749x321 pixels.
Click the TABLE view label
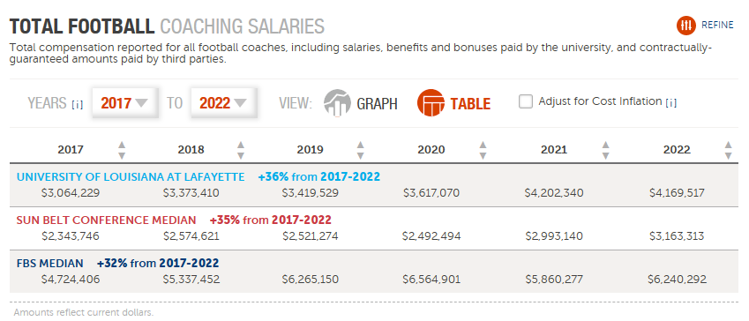point(470,104)
